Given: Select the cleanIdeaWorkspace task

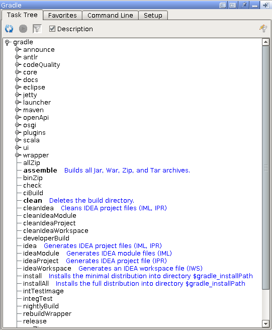Looking at the screenshot, I should click(55, 231).
